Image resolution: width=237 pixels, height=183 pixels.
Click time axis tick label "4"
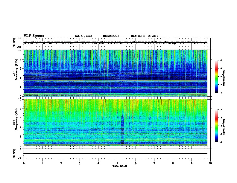coord(98,163)
